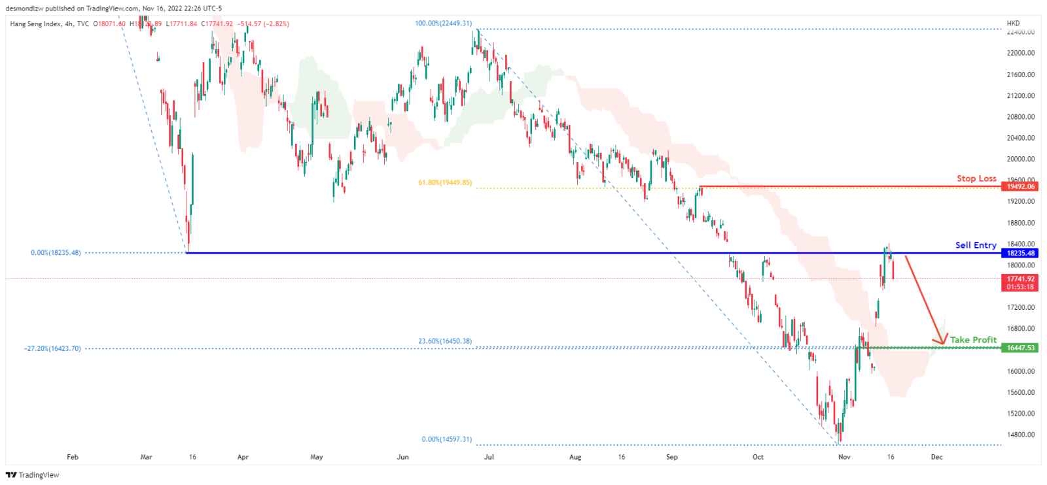1047x485 pixels.
Task: Click the blue 18235.48 price tag
Action: (x=1020, y=254)
